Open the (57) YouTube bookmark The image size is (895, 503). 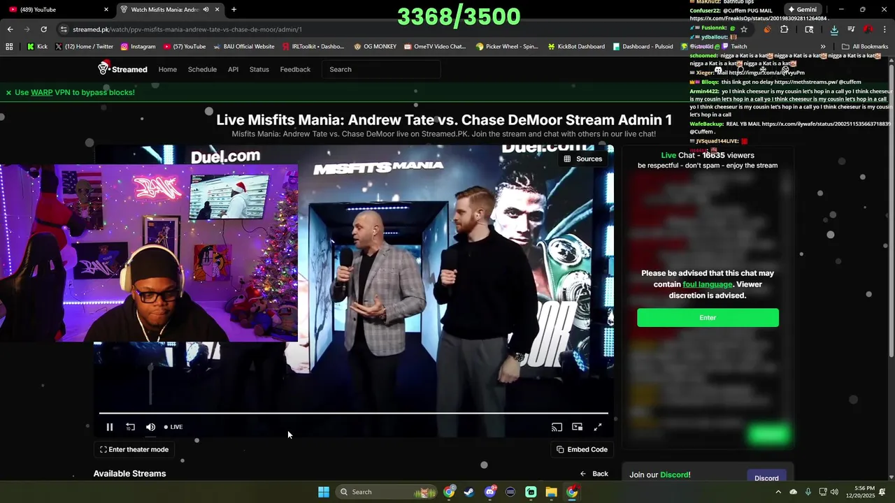(185, 47)
